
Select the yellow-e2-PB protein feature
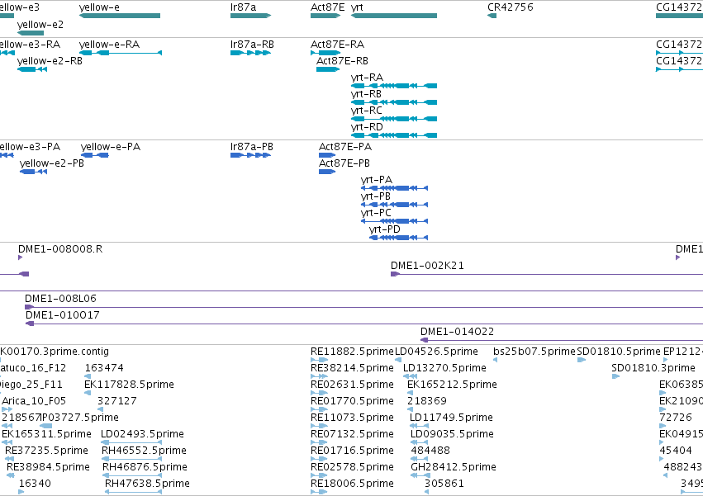click(x=34, y=172)
